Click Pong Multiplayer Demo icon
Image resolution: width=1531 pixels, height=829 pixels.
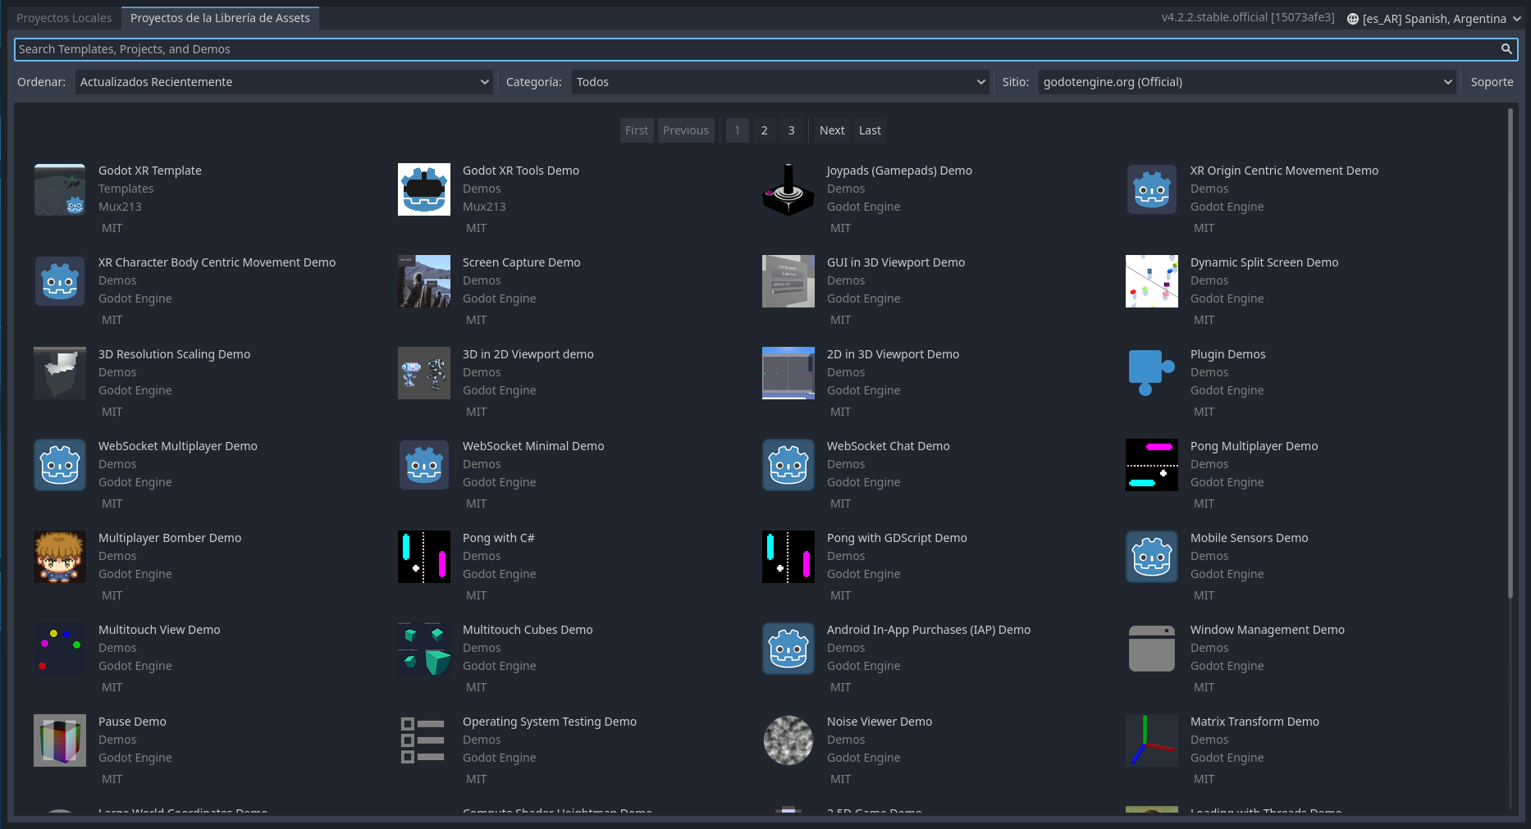point(1152,465)
